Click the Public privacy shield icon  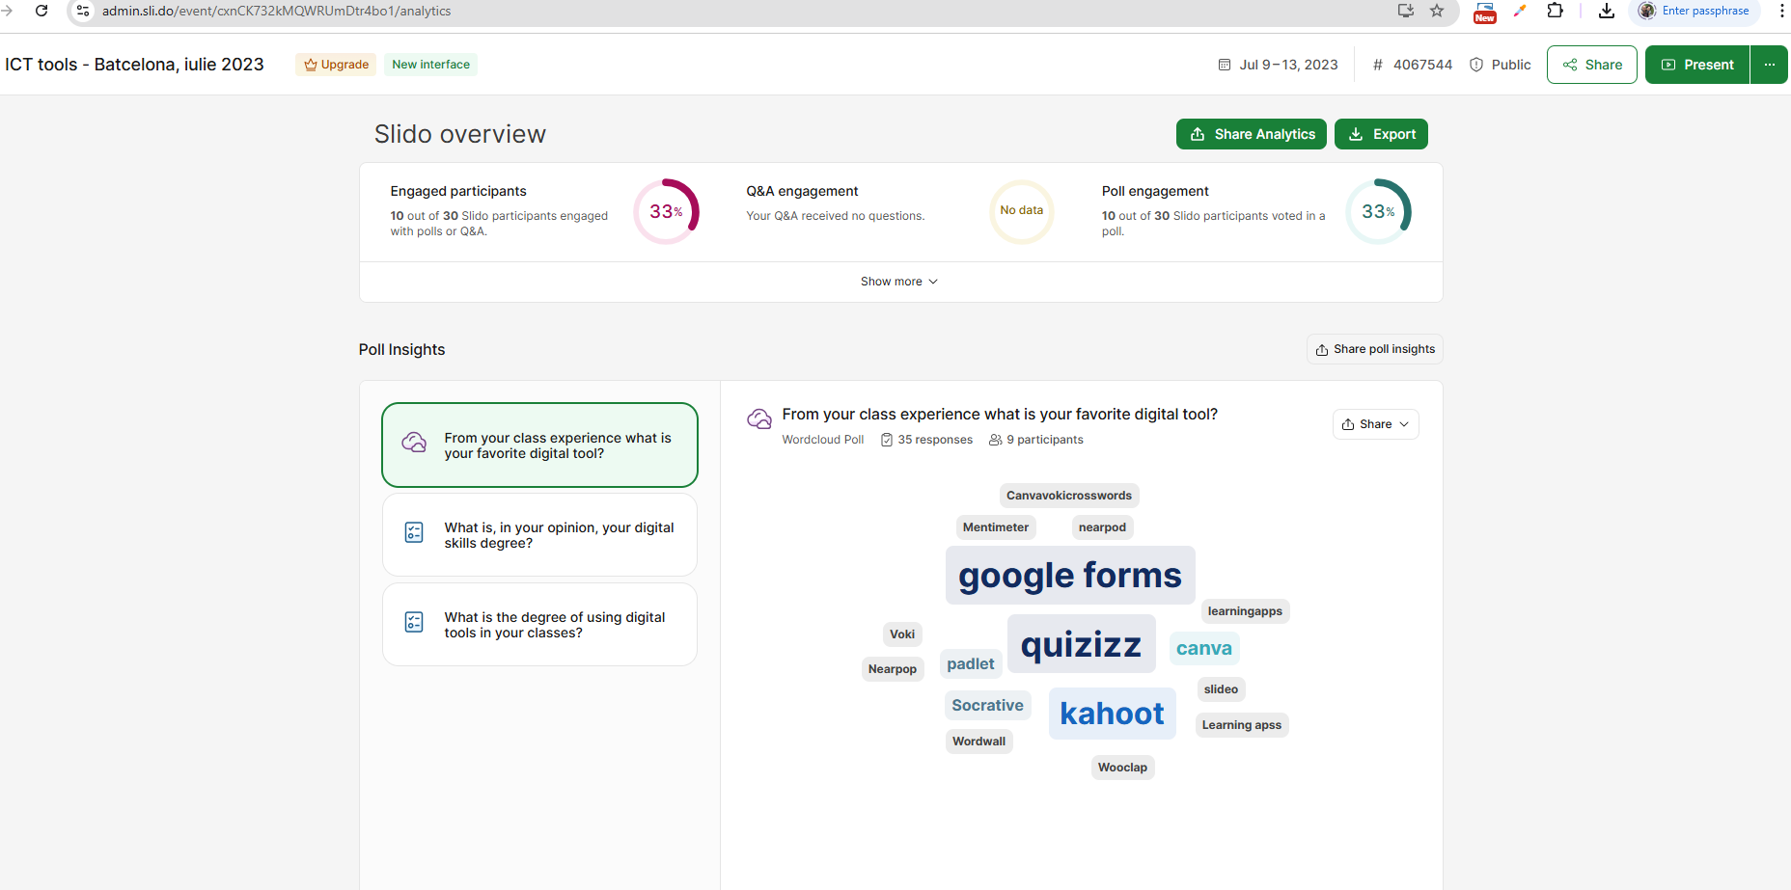click(1475, 65)
